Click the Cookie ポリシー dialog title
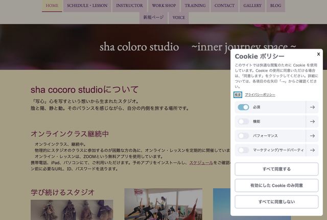Screen dimensions: 327x220 pyautogui.click(x=260, y=56)
